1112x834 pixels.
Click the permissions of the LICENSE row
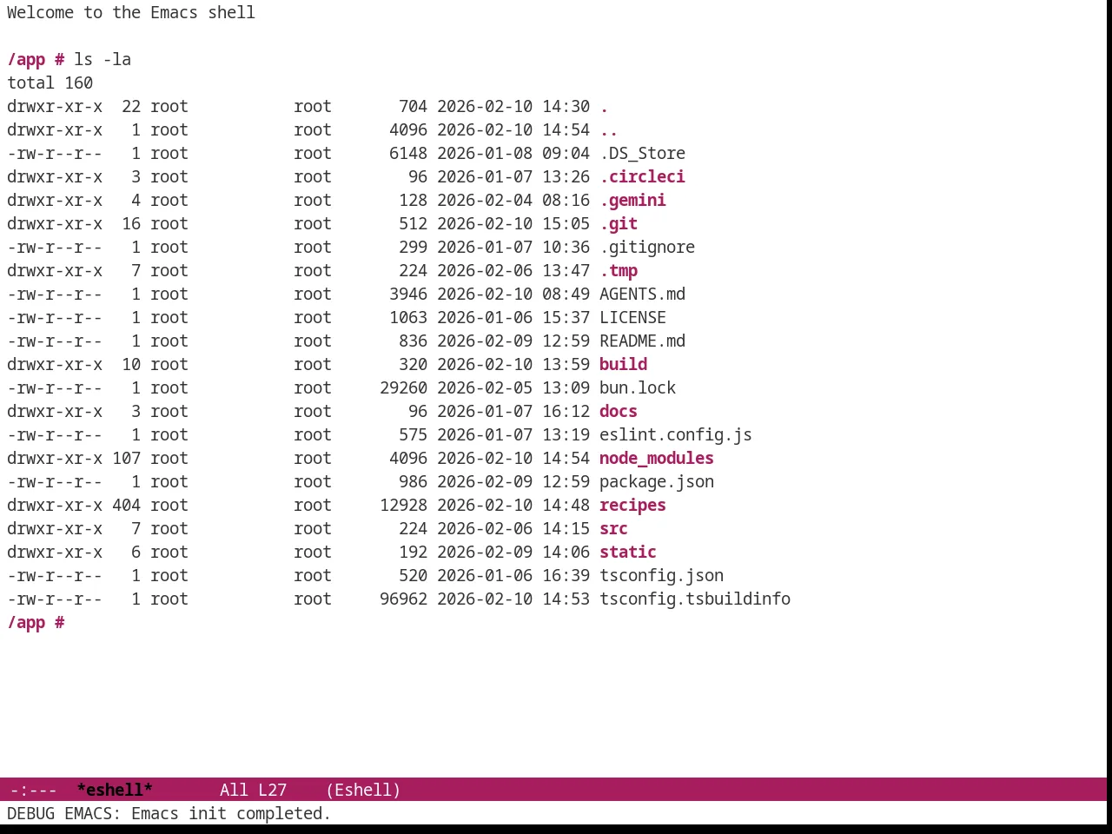click(54, 317)
